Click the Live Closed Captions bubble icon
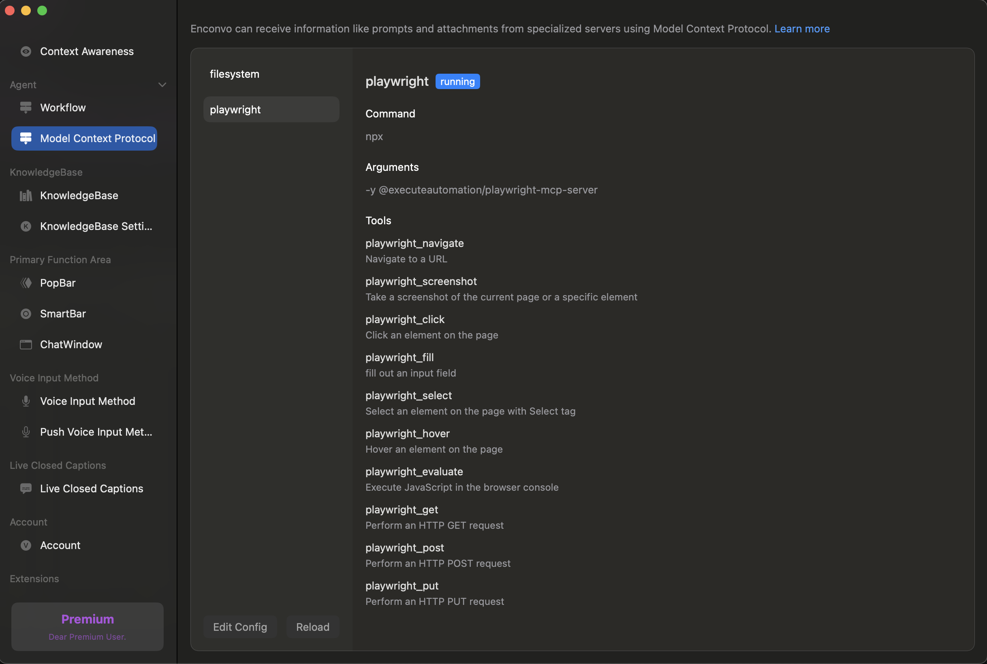 pyautogui.click(x=26, y=489)
